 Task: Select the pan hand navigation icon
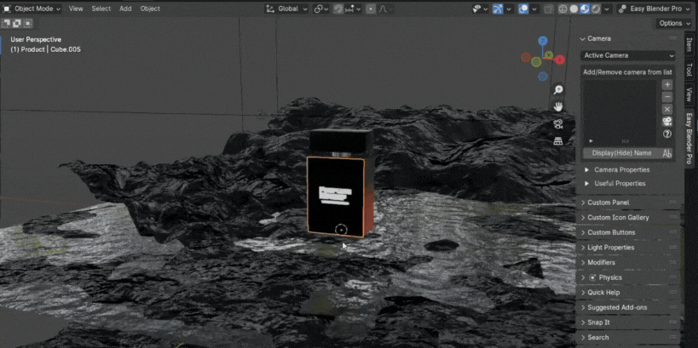pyautogui.click(x=558, y=106)
